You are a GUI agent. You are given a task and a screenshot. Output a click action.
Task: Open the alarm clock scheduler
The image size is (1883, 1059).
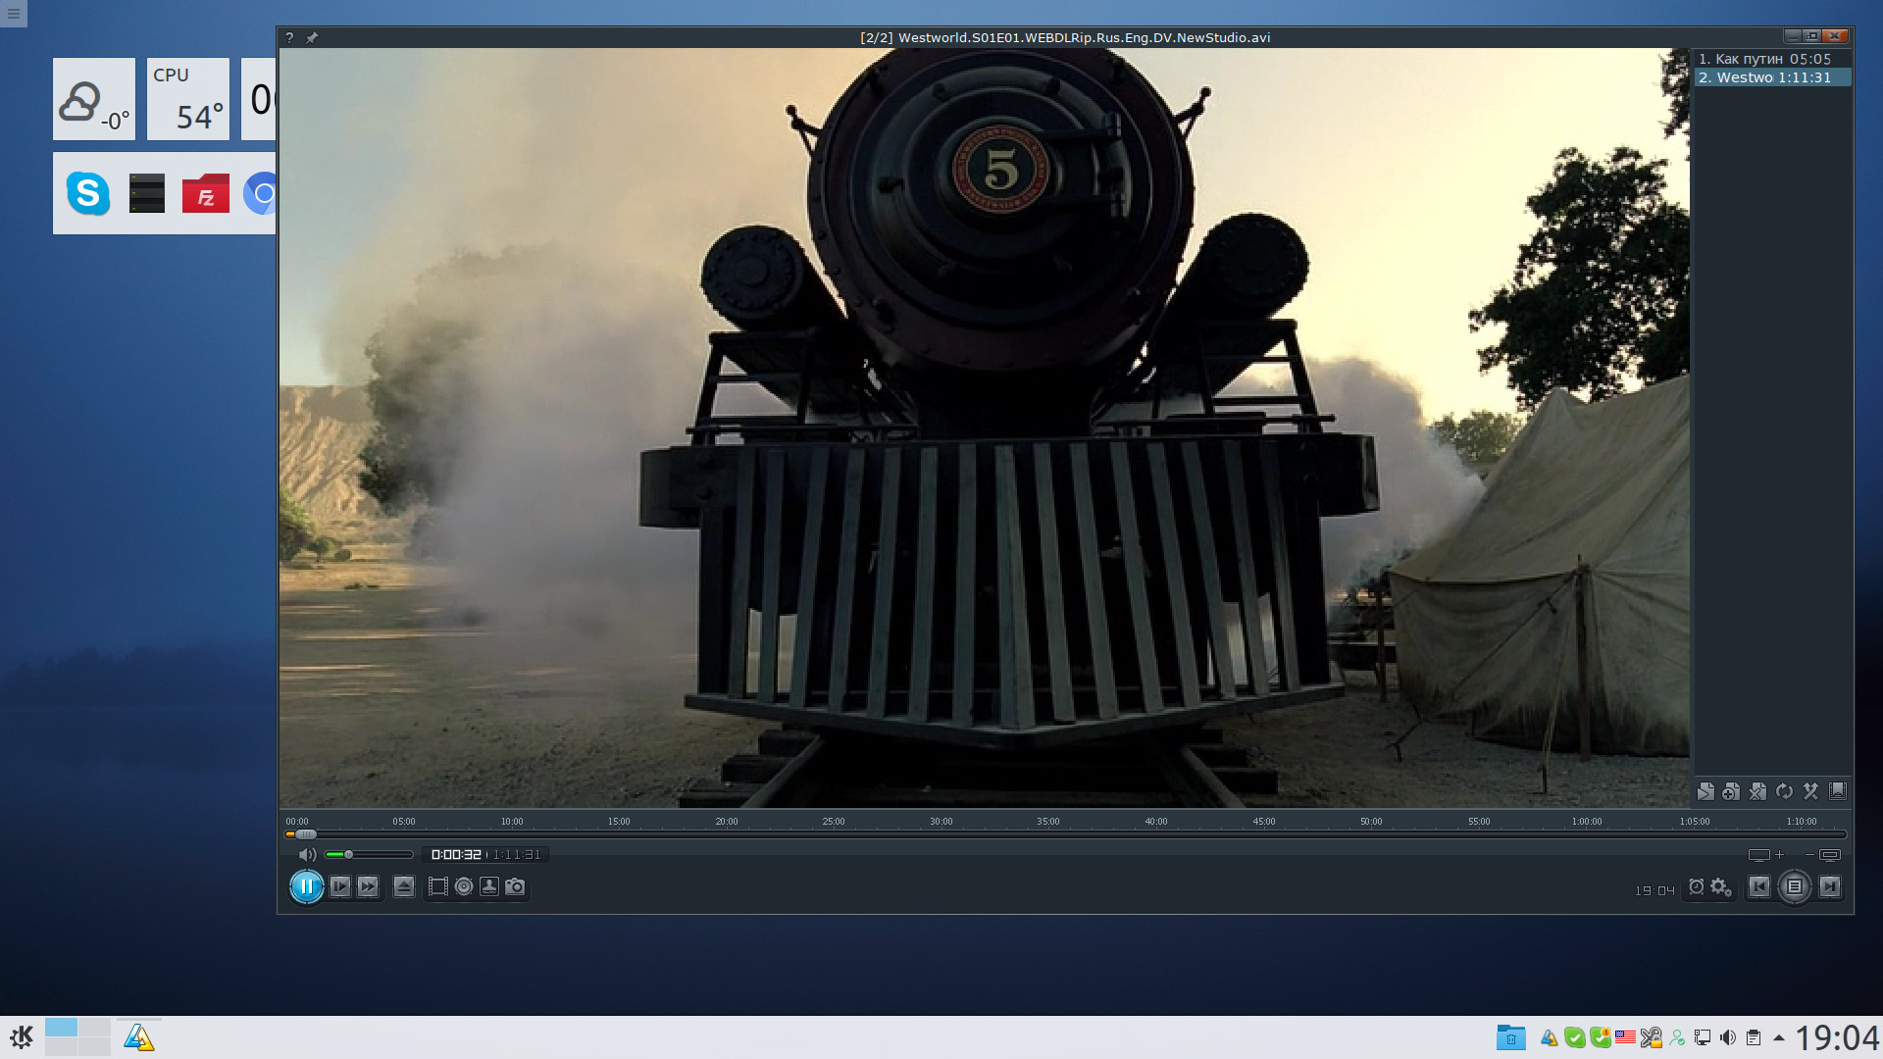[x=1696, y=887]
